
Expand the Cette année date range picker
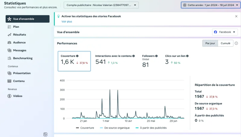point(211,5)
